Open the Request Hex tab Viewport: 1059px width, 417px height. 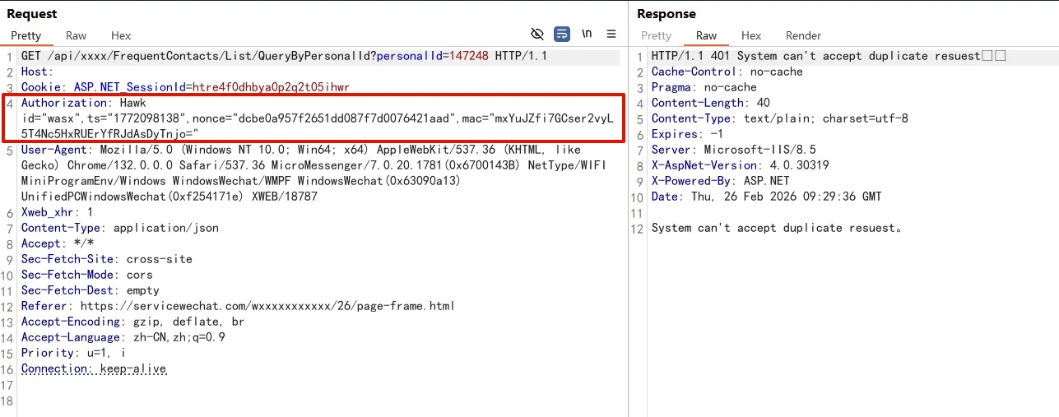pos(121,35)
